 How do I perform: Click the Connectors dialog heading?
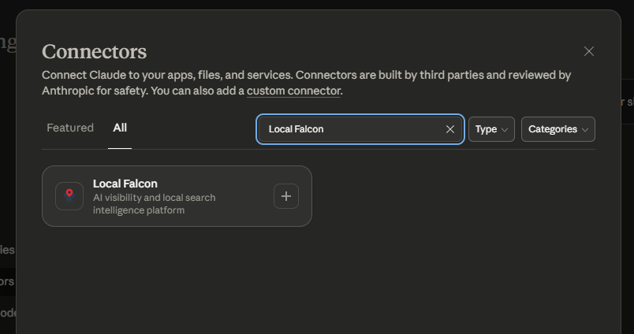(x=94, y=52)
